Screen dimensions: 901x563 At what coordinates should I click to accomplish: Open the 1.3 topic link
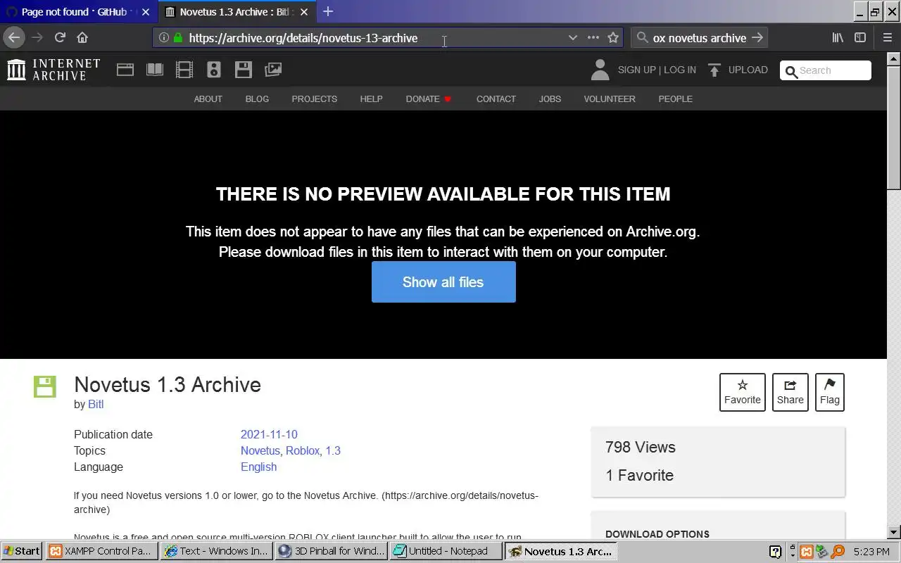[333, 451]
